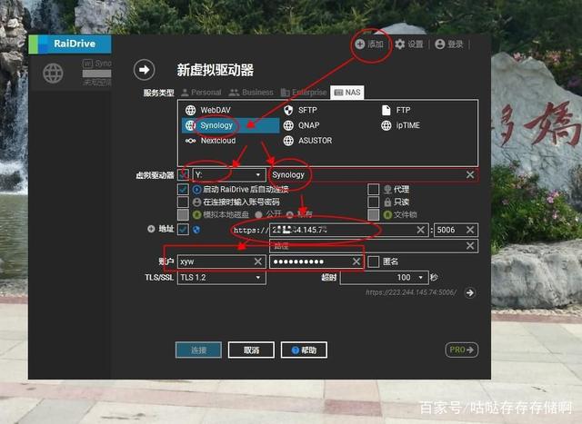
Task: Toggle 模拟本地磁盘 checkbox
Action: (x=183, y=214)
